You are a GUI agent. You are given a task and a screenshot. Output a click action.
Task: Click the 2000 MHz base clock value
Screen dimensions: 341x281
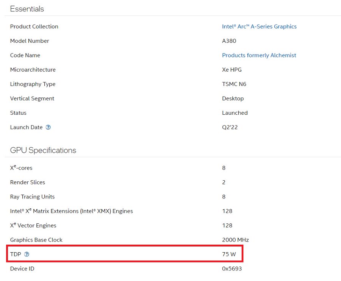235,240
